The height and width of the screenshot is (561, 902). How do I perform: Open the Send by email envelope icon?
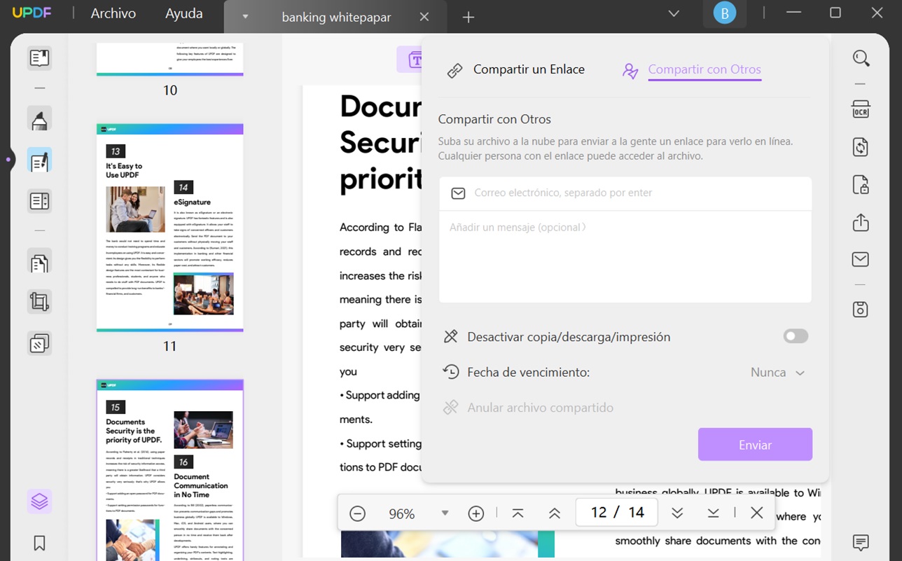[x=861, y=259]
